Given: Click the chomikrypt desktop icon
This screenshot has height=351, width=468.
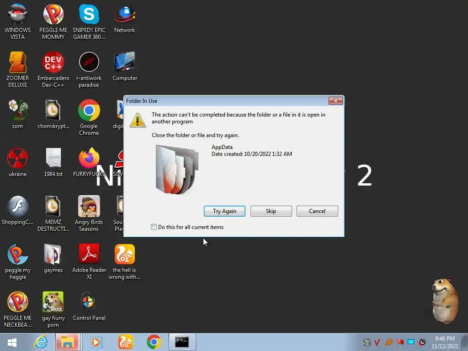Looking at the screenshot, I should [53, 114].
